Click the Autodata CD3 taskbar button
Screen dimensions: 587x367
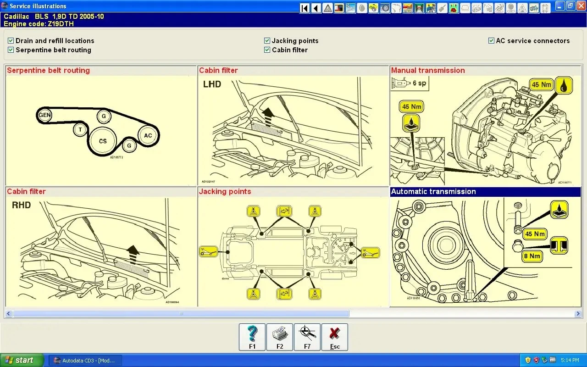coord(85,360)
